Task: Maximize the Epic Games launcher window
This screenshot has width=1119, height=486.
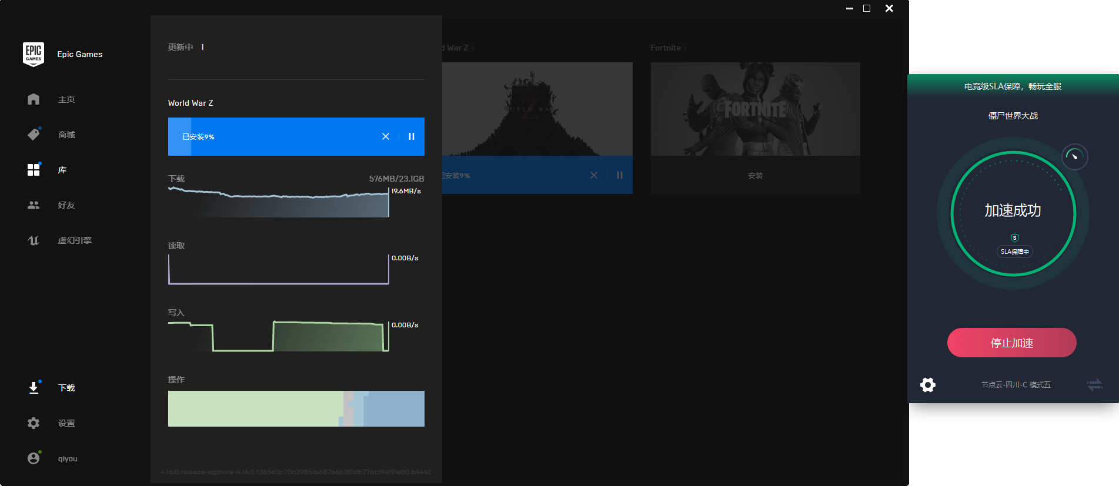Action: click(867, 8)
